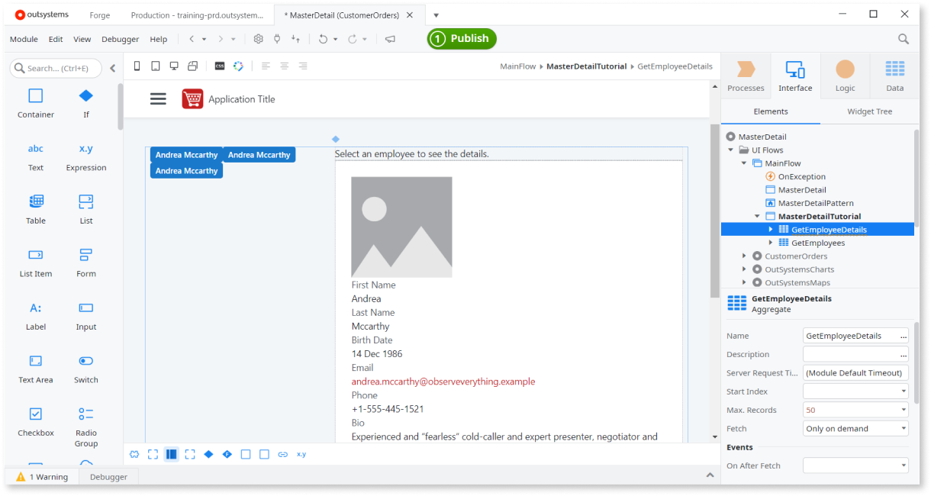The image size is (931, 496).
Task: Pick the Checkbox widget from the toolbox
Action: (36, 420)
